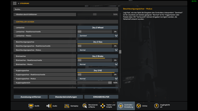198x111 pixels.
Task: Click the Joy 2 Wheel steering assignment
Action: pos(98,27)
